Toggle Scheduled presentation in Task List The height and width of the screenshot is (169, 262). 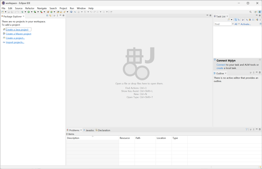[239, 20]
